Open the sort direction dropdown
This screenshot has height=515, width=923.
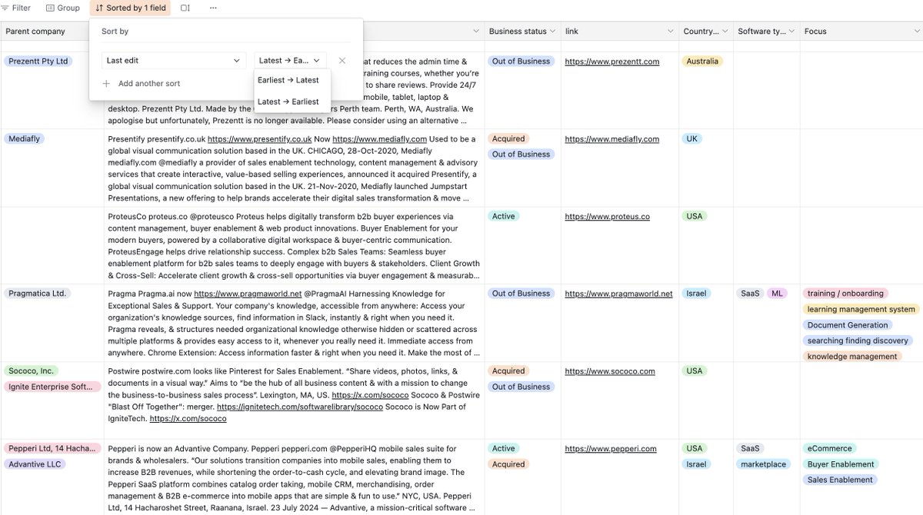[290, 60]
